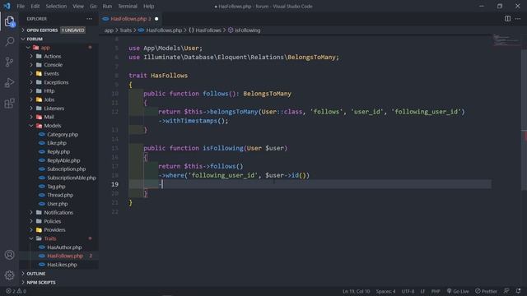Click the unsaved dot on HasFollows.php tab
This screenshot has width=527, height=296.
[156, 19]
